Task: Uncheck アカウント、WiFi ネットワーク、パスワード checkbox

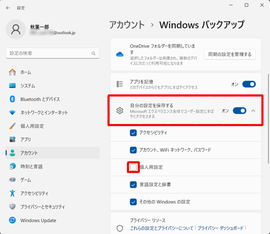Action: (133, 150)
